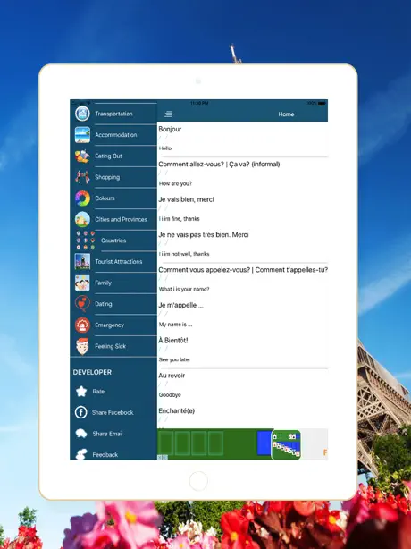Tap the clock in the status bar
411x549 pixels.
tap(199, 104)
